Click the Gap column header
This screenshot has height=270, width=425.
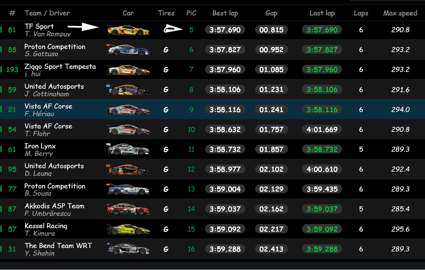point(271,13)
